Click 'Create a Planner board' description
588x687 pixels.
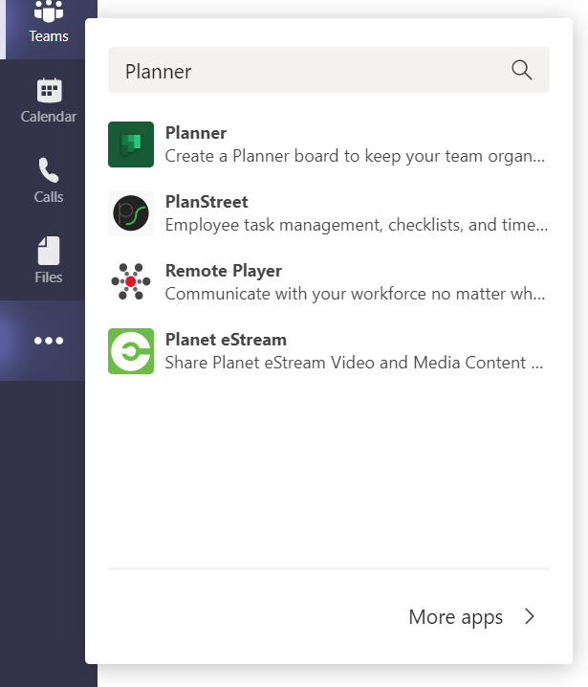tap(355, 156)
